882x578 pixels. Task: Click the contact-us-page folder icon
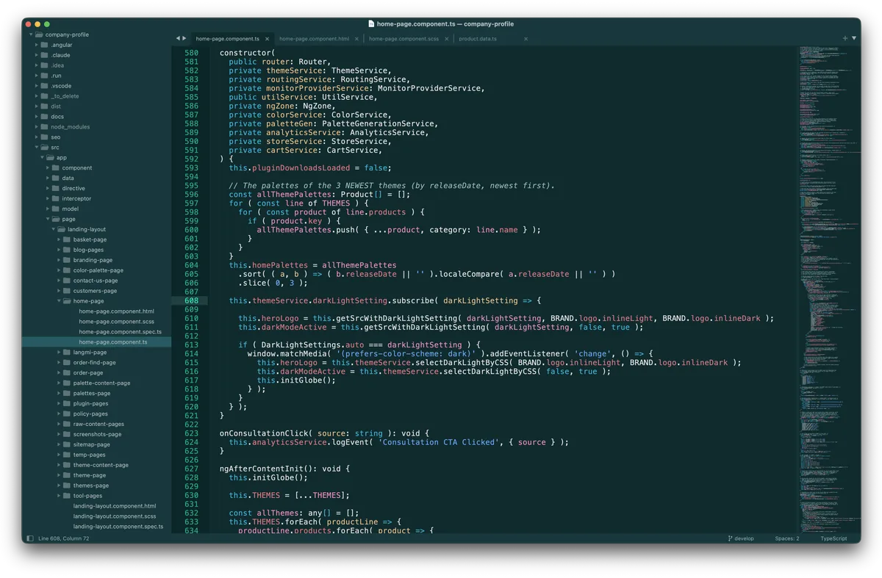[67, 281]
